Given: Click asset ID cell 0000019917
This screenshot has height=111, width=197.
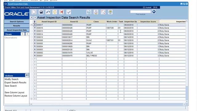Looking at the screenshot, I should [74, 37].
